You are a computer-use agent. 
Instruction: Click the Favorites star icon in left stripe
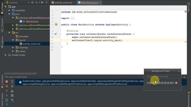[x=2, y=87]
